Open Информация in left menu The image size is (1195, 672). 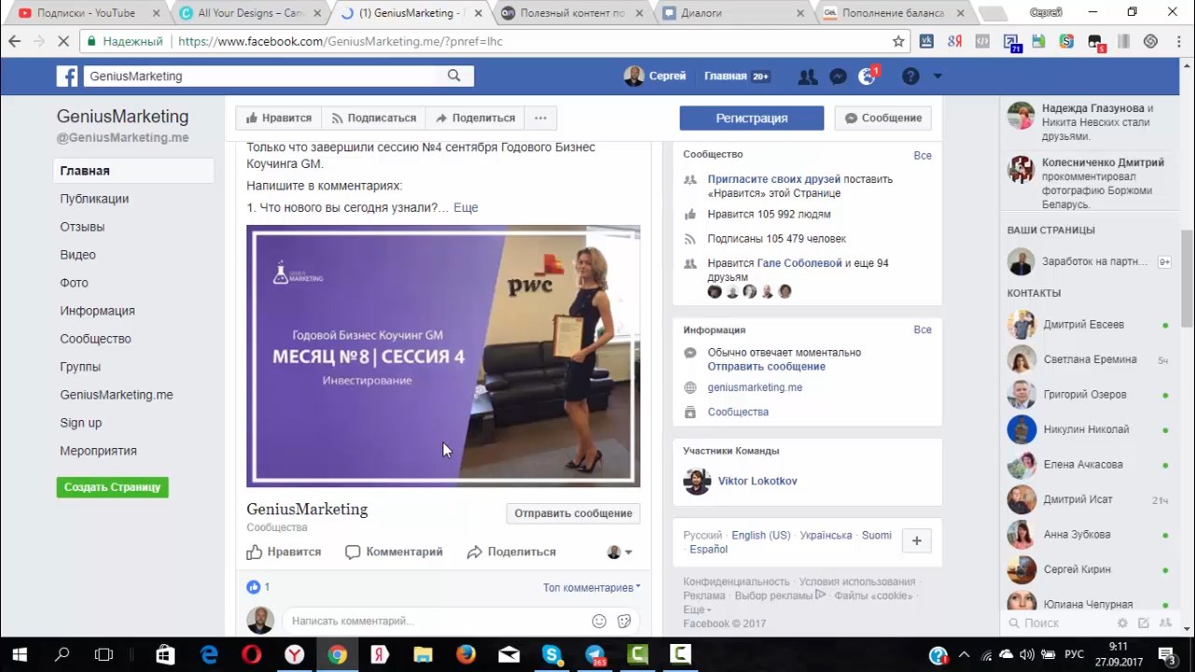97,311
